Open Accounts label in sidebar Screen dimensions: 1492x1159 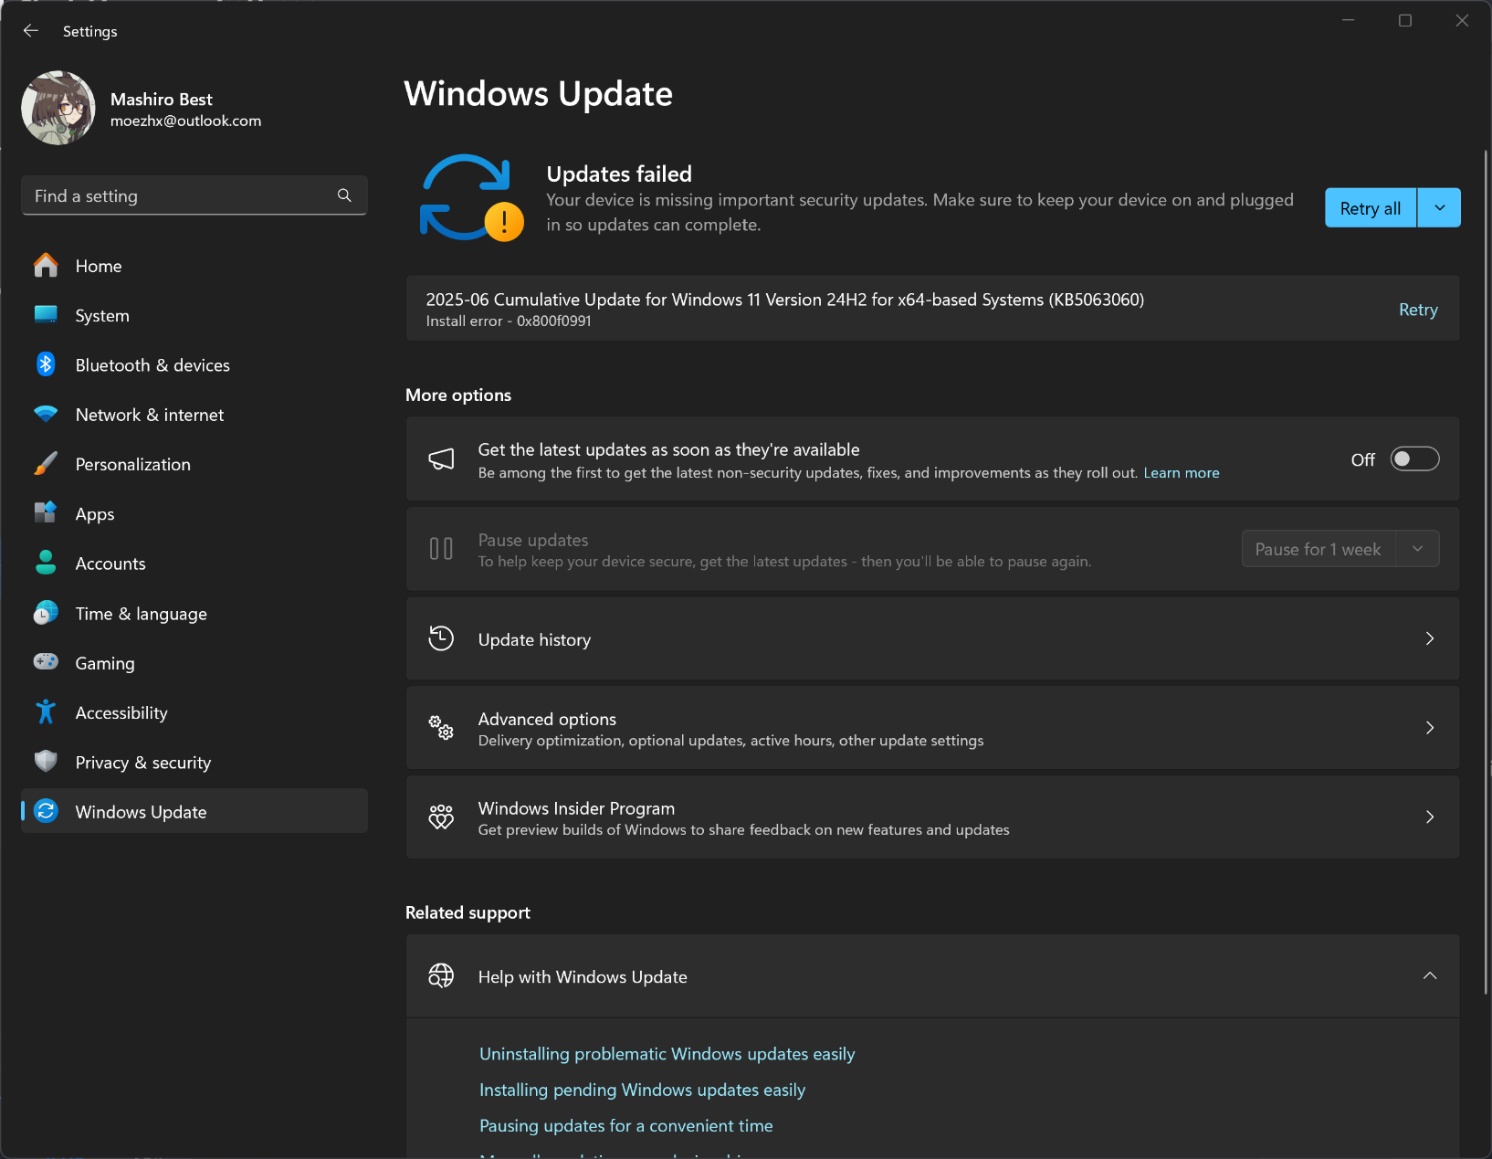(110, 564)
